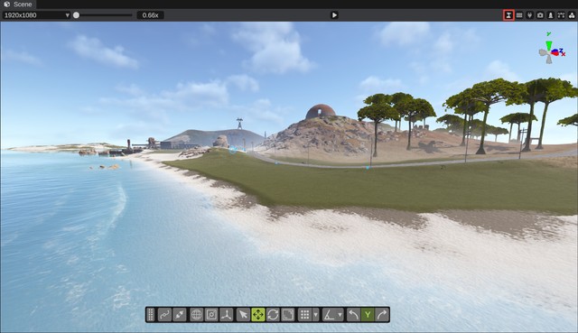Viewport: 578px width, 333px height.
Task: Open the 1920x1080 resolution dropdown
Action: [x=36, y=15]
